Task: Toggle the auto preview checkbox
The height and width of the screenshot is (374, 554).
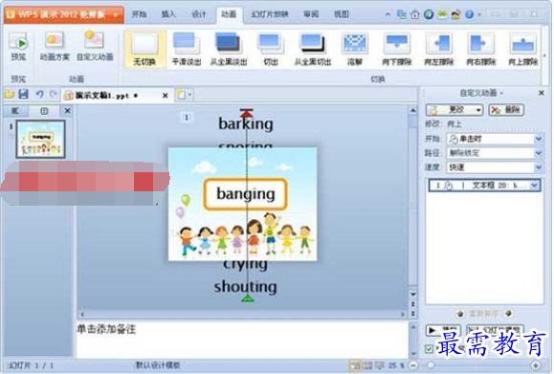Action: 430,349
